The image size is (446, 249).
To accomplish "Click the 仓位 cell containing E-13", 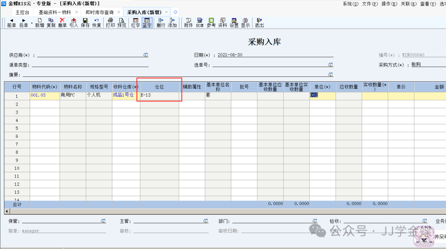I will [x=159, y=95].
